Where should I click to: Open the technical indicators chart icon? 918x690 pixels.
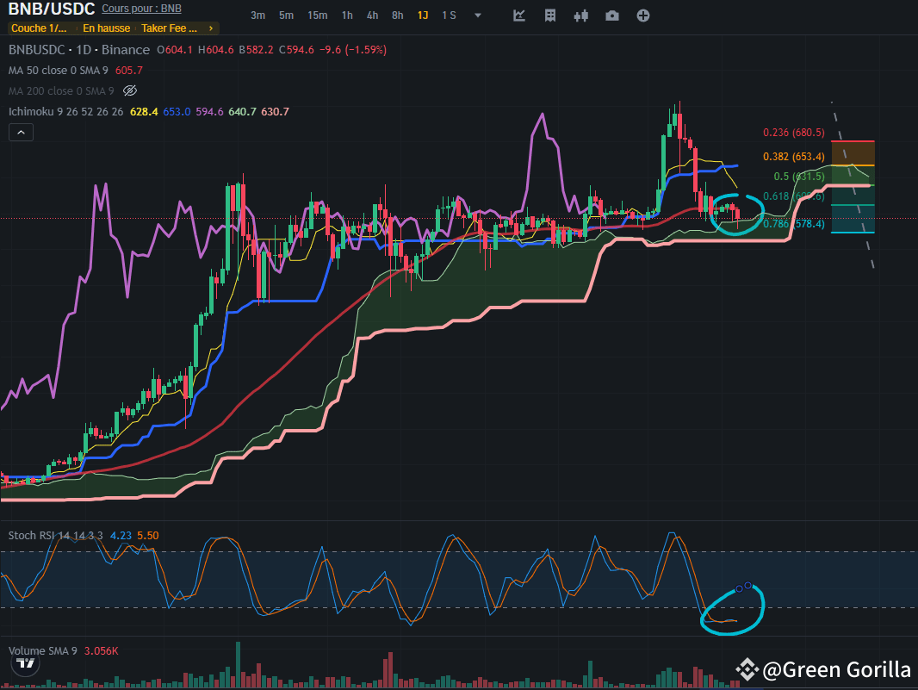tap(519, 16)
